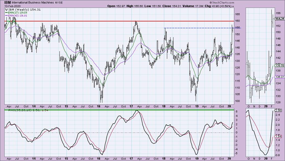
Task: Click the 13-Feb-2020 chart date
Action: click(12, 6)
